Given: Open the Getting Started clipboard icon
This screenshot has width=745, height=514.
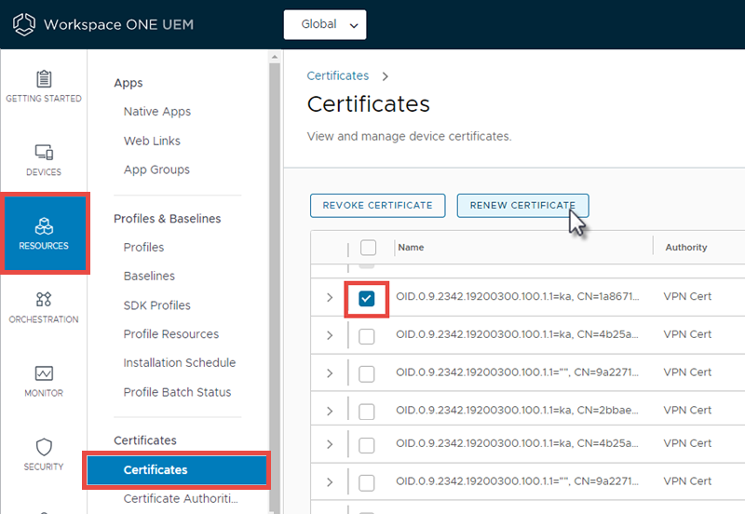Looking at the screenshot, I should pos(44,79).
